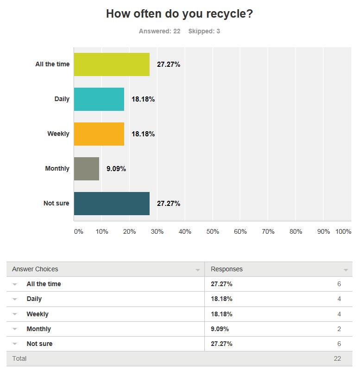Image resolution: width=358 pixels, height=371 pixels.
Task: Click the chart title 'How often do you recycle?'
Action: (x=179, y=14)
